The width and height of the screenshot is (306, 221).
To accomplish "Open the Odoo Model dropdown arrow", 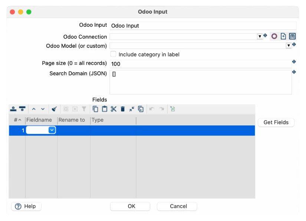I will click(289, 46).
